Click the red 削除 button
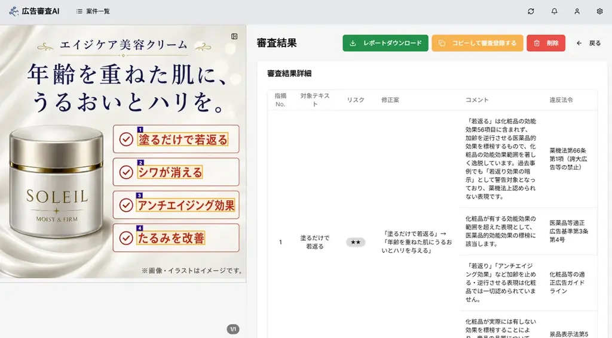The height and width of the screenshot is (338, 612). (546, 43)
